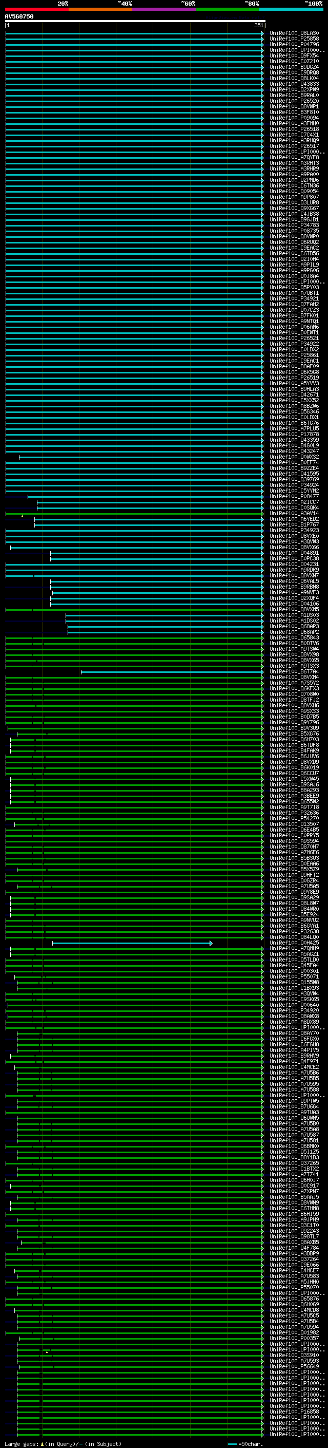Select hit label UniRef100_Q41595
Viewport: 328px width, 1448px height.
click(x=294, y=474)
